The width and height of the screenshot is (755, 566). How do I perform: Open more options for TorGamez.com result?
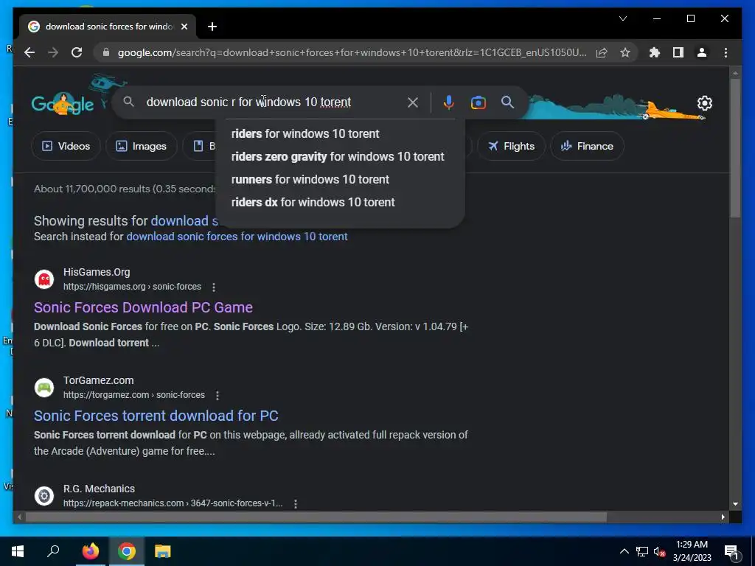(x=218, y=395)
